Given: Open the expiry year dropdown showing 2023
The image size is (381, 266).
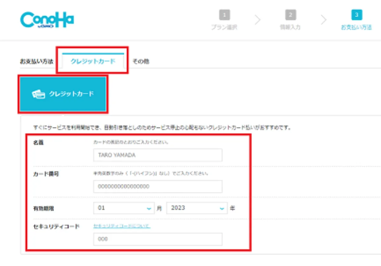Looking at the screenshot, I should tap(197, 208).
